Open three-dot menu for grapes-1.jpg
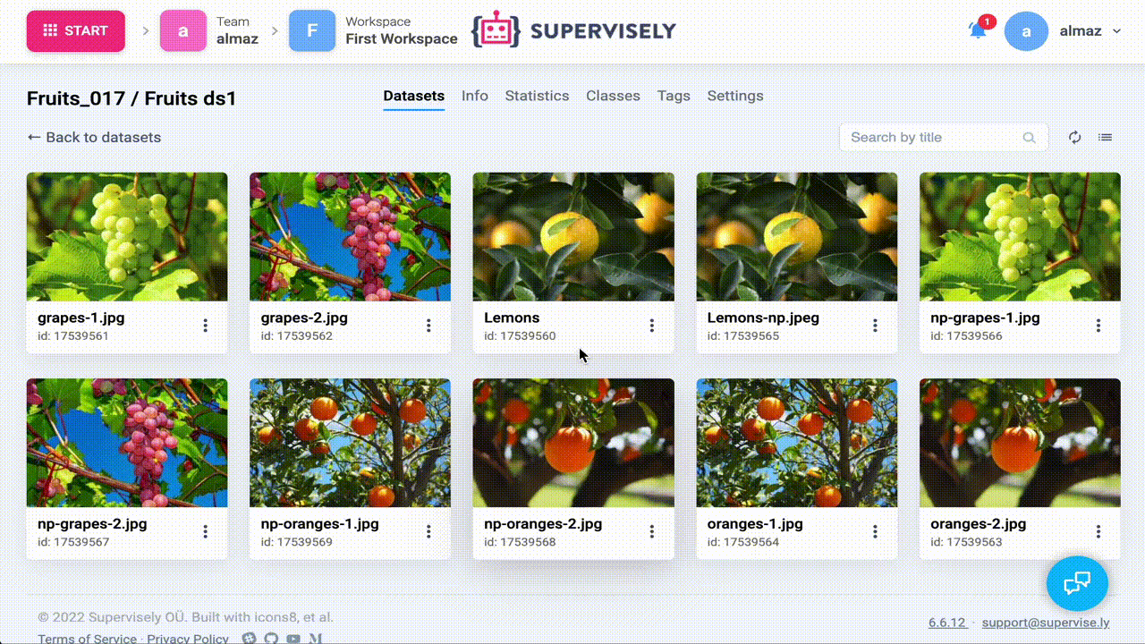Screen dimensions: 1145x644 tap(205, 326)
